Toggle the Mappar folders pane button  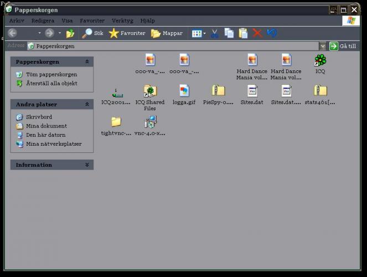coord(167,33)
